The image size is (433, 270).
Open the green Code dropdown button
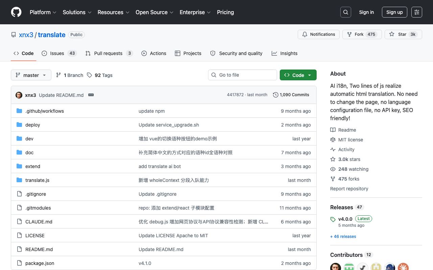point(298,75)
